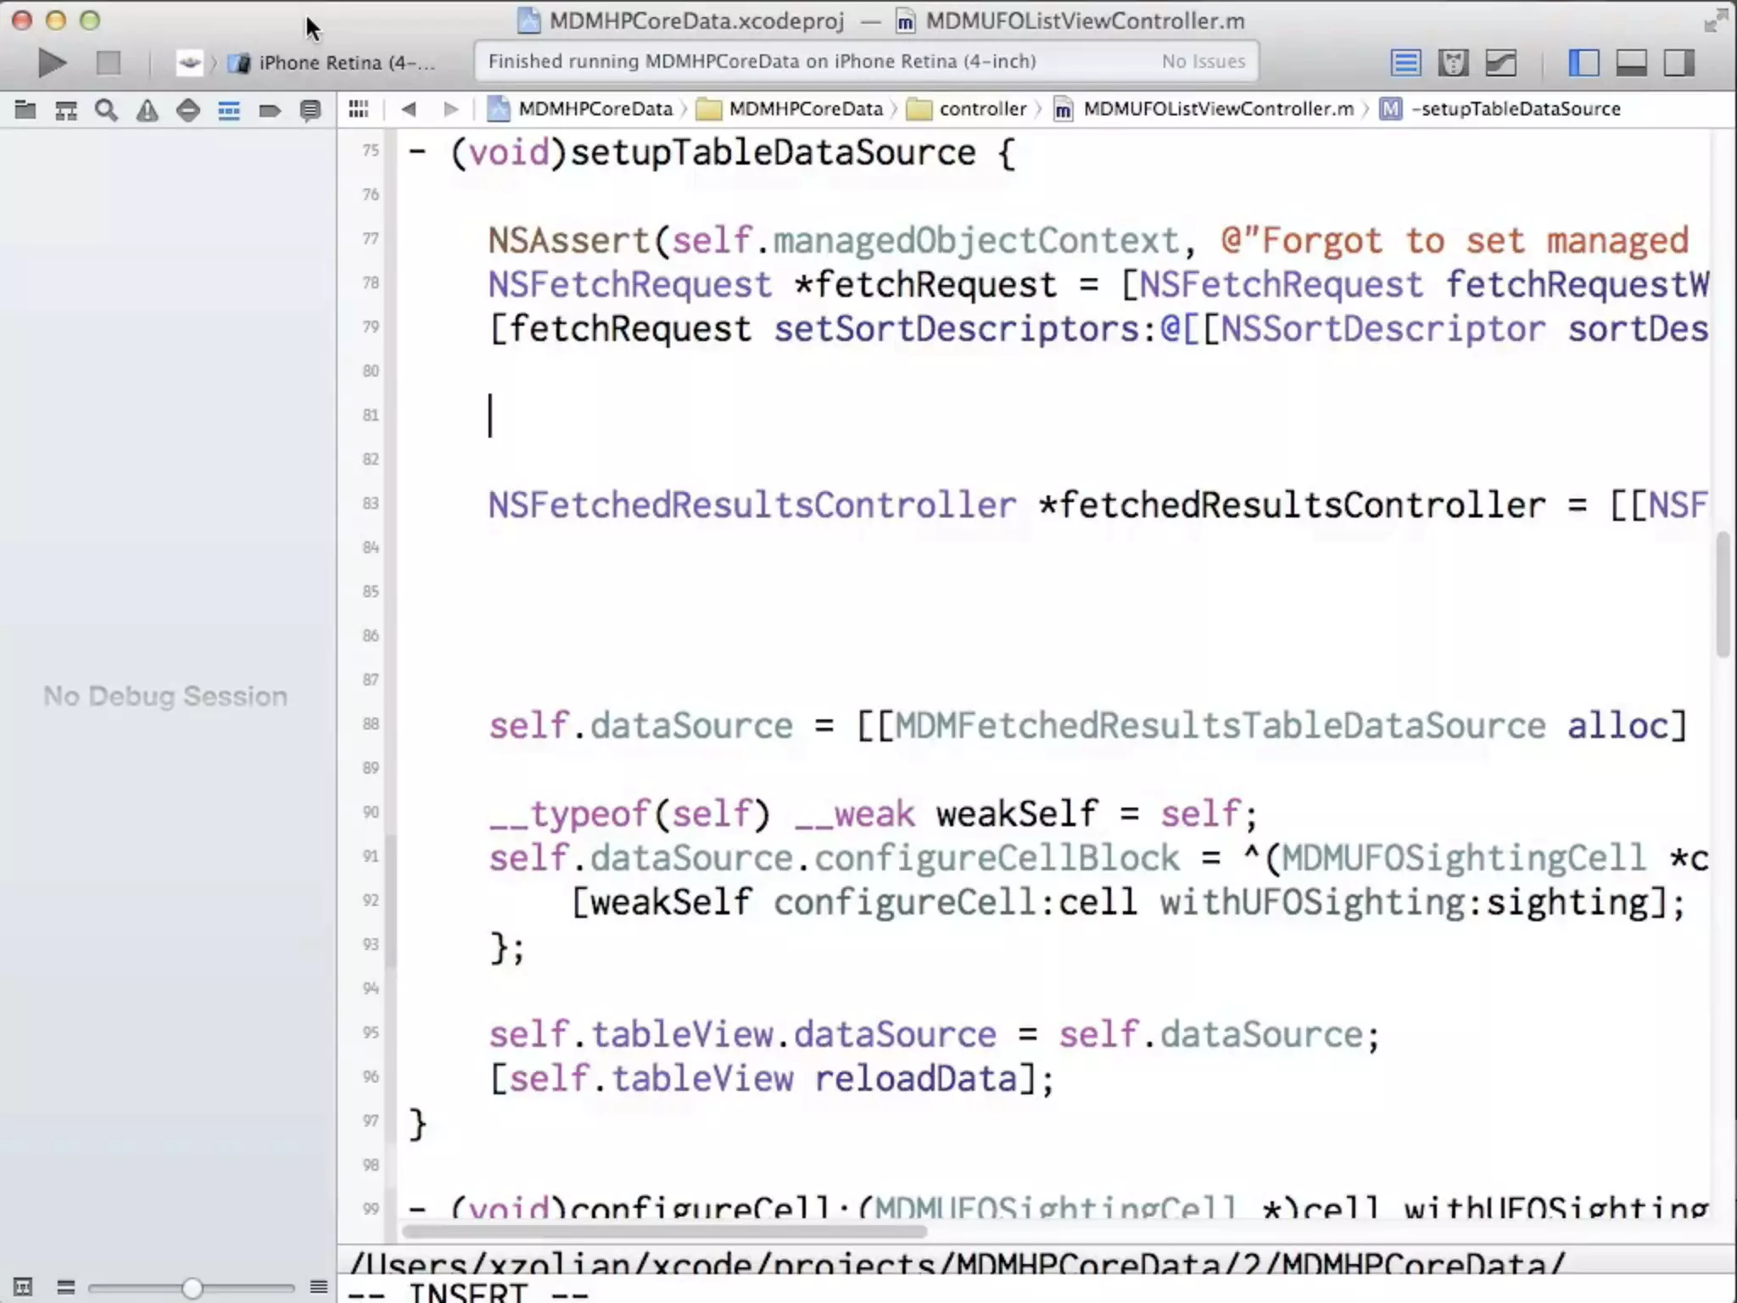The image size is (1737, 1303).
Task: Open the Find navigator magnifier icon
Action: 106,109
